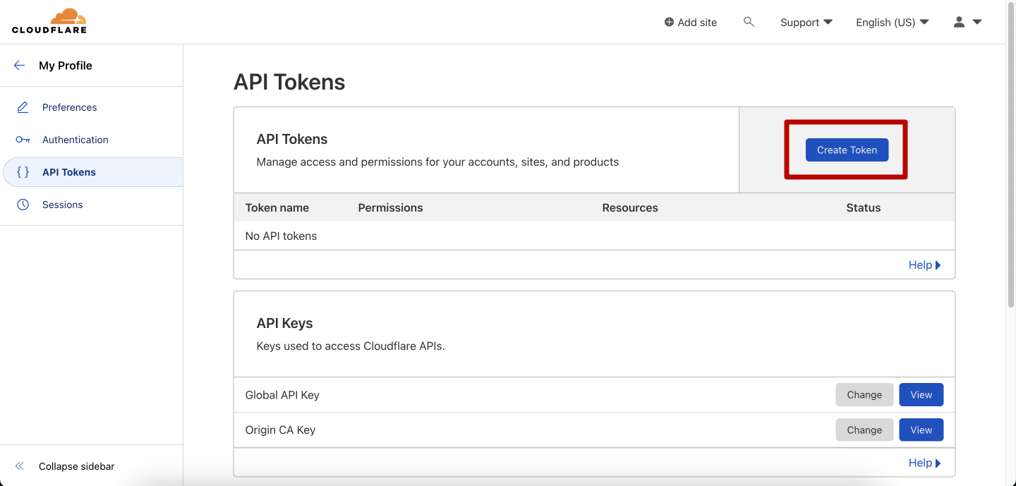Click the Add site plus icon
This screenshot has height=486, width=1016.
point(669,23)
